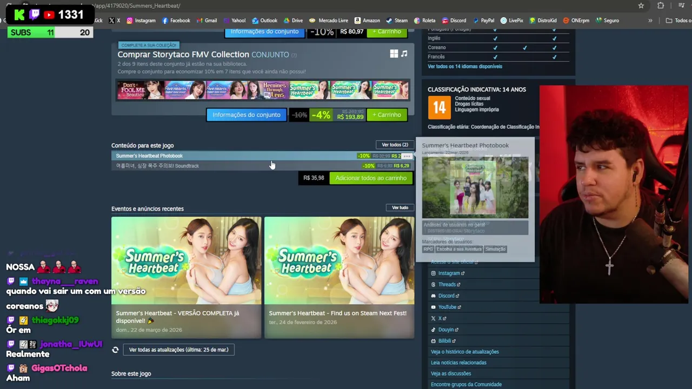Click the RPG tag in the popup
692x389 pixels.
point(428,249)
